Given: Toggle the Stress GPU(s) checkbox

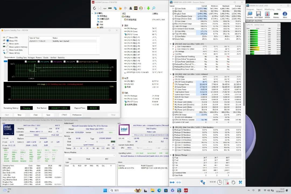Looking at the screenshot, I should [8, 53].
